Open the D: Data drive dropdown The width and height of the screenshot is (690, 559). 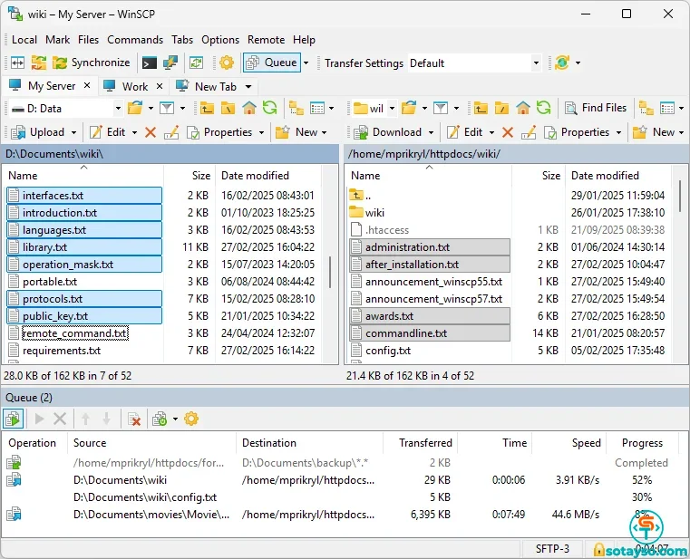pos(118,108)
